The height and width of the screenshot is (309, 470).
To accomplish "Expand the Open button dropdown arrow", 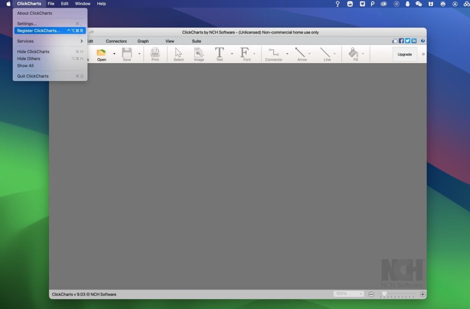I will click(114, 54).
